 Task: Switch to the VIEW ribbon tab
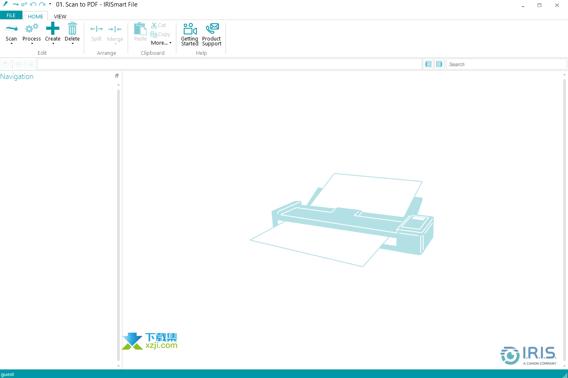coord(60,16)
